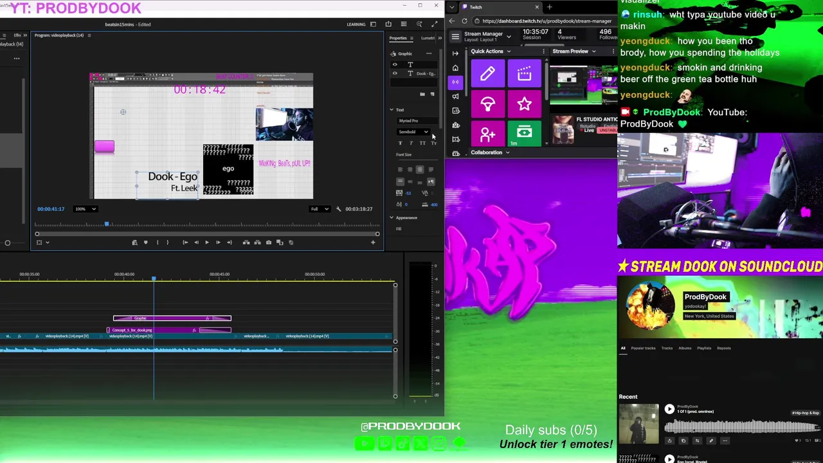
Task: Click the LEARNING workspace button
Action: click(356, 24)
